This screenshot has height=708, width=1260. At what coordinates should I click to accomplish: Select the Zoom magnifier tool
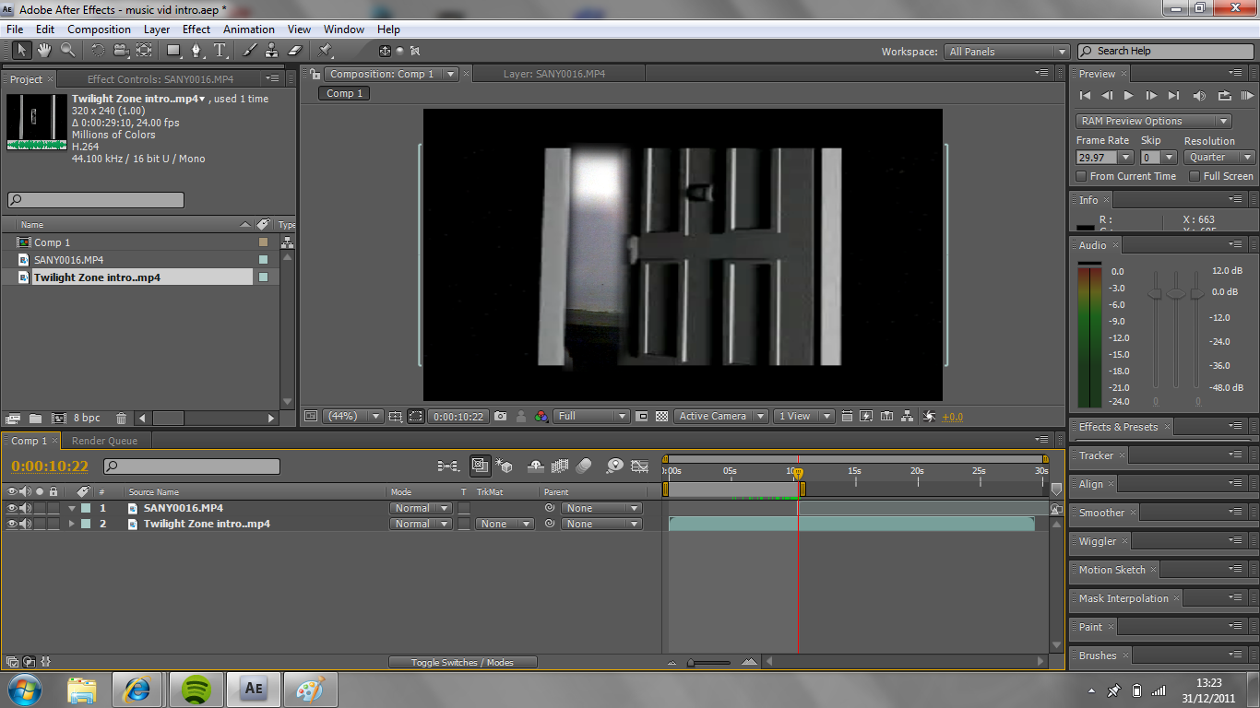(67, 50)
